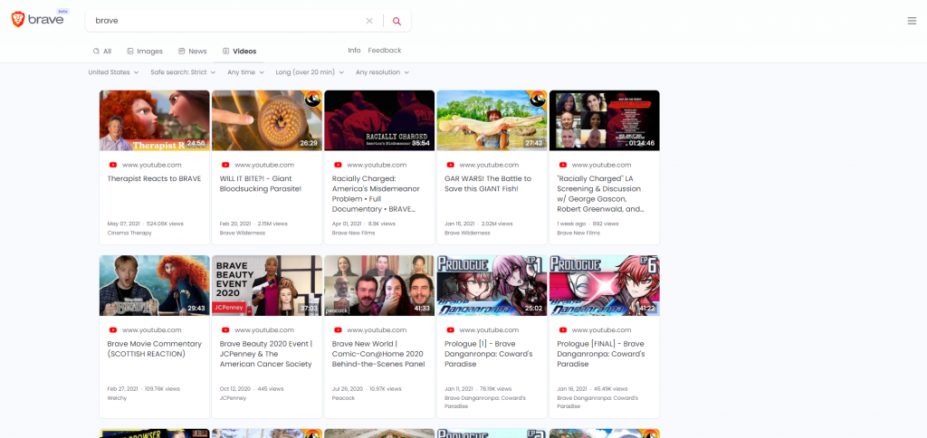Screen dimensions: 927x438
Task: Click the Feedback link
Action: 384,51
